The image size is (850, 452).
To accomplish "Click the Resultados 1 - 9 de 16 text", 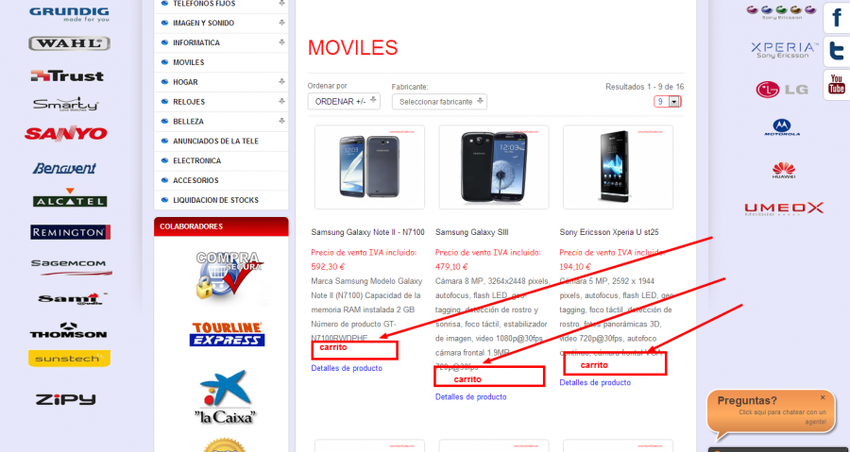I will tap(644, 86).
